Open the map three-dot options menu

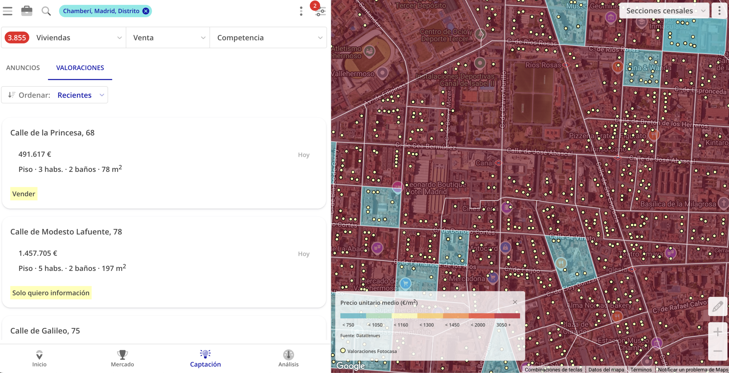pos(719,11)
